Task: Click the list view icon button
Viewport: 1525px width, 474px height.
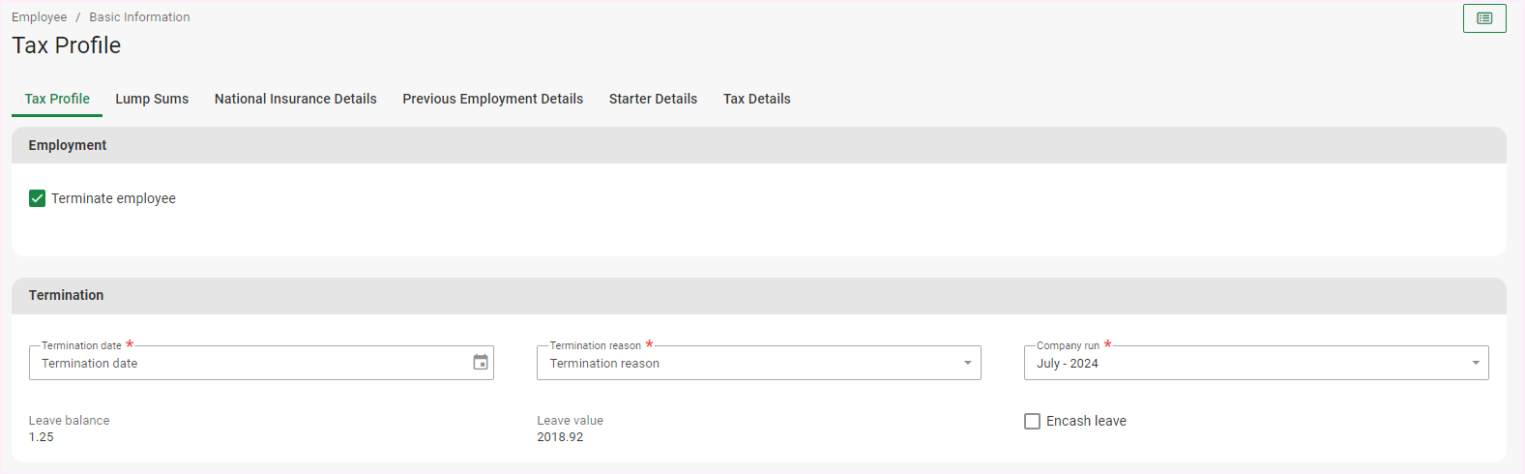Action: [x=1483, y=18]
